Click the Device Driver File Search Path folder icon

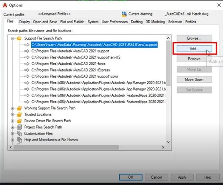(19, 121)
